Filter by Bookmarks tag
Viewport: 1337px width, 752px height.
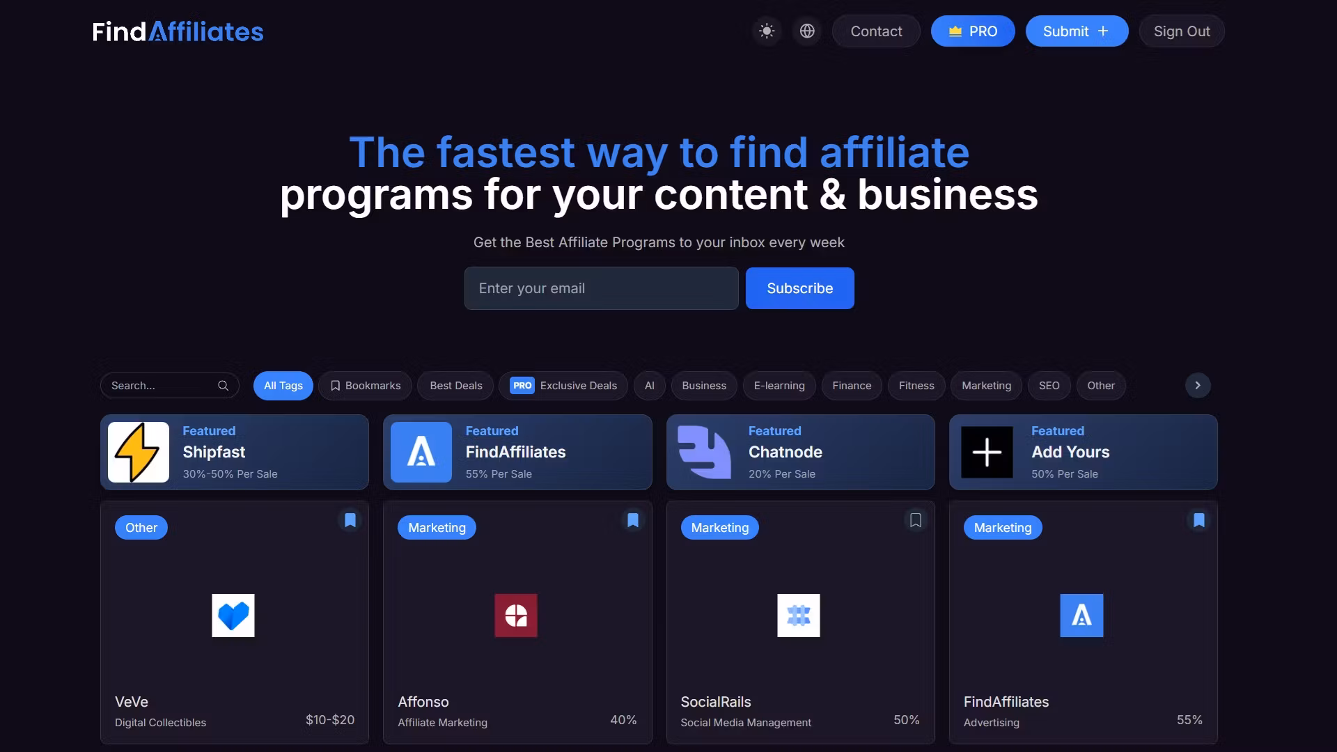coord(366,386)
